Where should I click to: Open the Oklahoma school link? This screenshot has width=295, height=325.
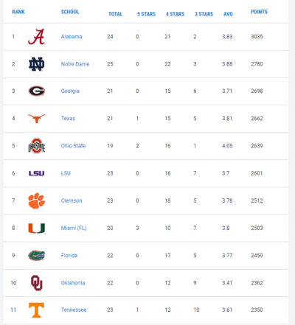[x=73, y=283]
